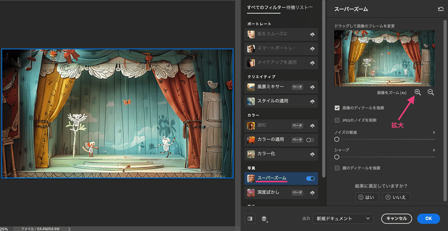
Task: Download the 風景ミキサー filter via cloud icon
Action: [312, 87]
